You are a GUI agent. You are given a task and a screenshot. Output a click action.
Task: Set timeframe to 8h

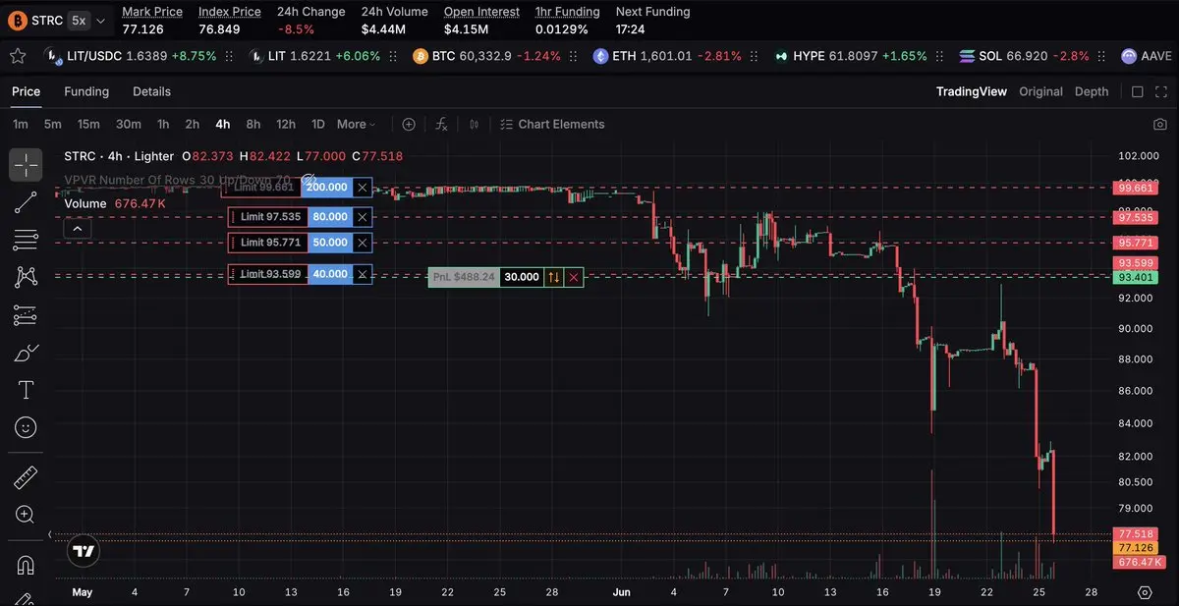253,125
